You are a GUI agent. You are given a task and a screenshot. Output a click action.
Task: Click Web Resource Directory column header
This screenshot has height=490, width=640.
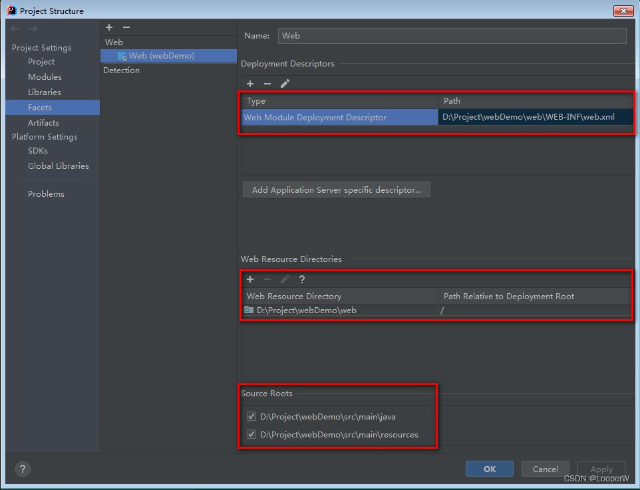[339, 297]
